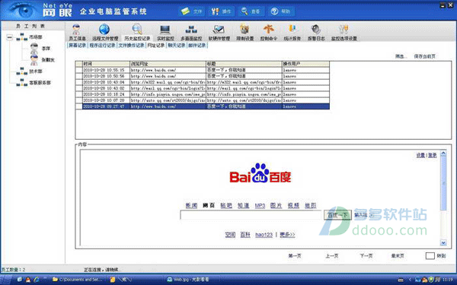Open the 统计报告 icon

pyautogui.click(x=292, y=32)
